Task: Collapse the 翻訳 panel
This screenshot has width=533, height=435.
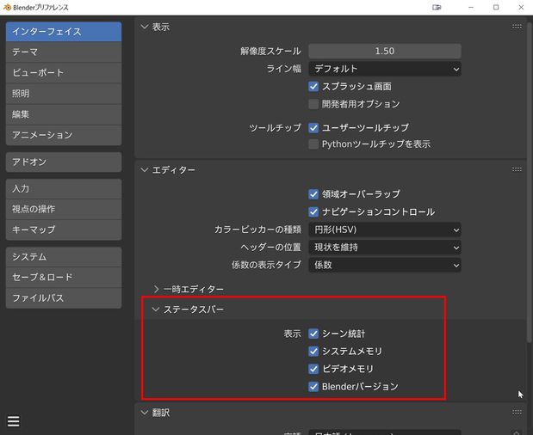Action: 145,413
